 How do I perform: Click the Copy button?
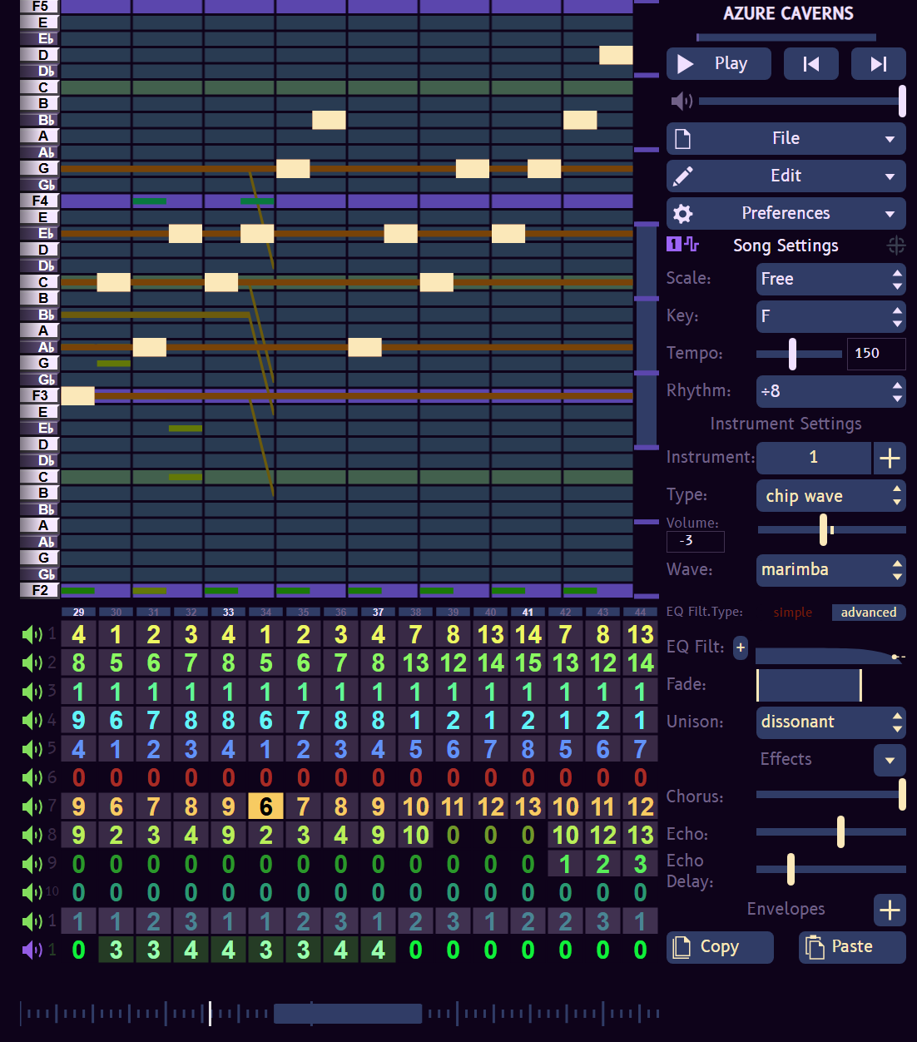point(720,947)
